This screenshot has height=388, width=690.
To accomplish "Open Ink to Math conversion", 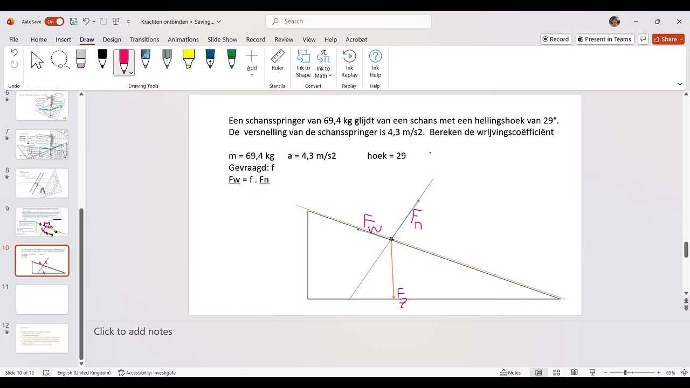I will click(x=323, y=64).
